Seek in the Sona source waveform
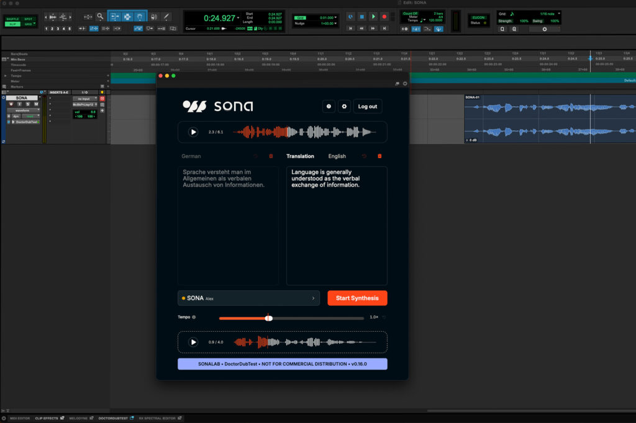This screenshot has height=423, width=636. 305,131
